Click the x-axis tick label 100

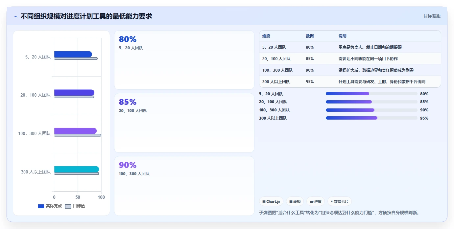(101, 197)
